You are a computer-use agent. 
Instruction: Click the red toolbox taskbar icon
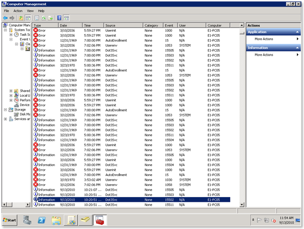click(101, 220)
